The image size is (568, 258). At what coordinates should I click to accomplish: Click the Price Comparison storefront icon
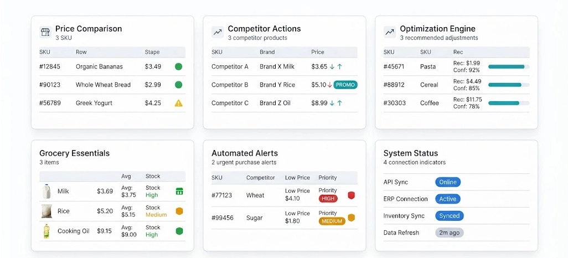[x=45, y=32]
